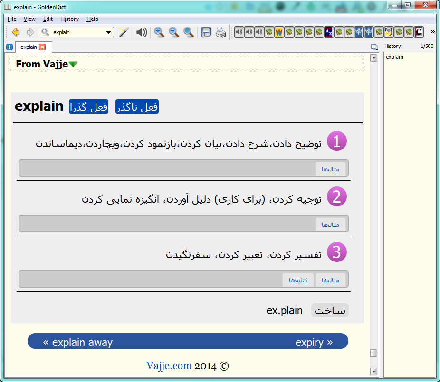Collapse the From Vajje article triangle
The image size is (440, 382).
click(73, 65)
